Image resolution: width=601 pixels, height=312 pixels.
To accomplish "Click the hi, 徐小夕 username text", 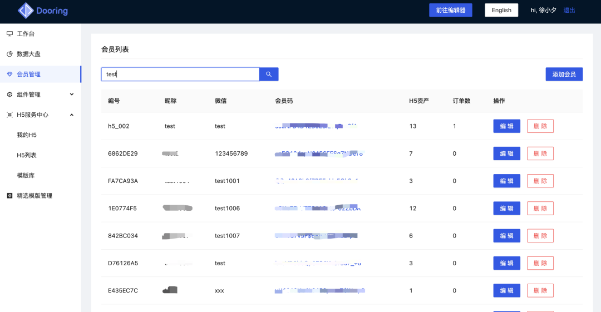I will 544,11.
